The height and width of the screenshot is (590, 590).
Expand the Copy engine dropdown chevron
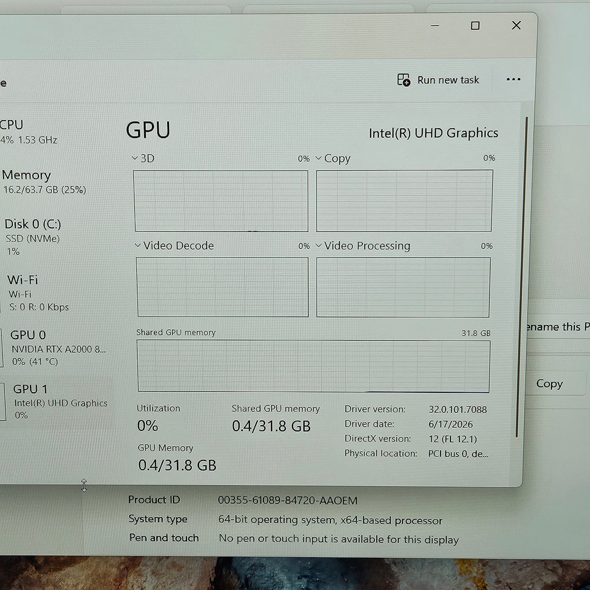pos(319,158)
